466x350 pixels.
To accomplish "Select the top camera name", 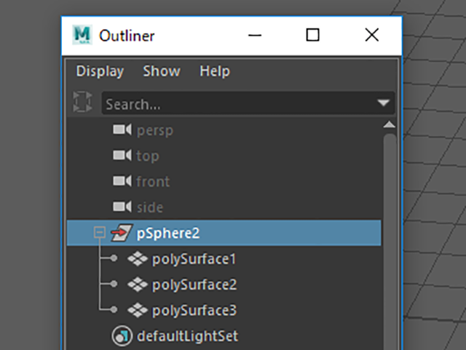I will coord(148,156).
